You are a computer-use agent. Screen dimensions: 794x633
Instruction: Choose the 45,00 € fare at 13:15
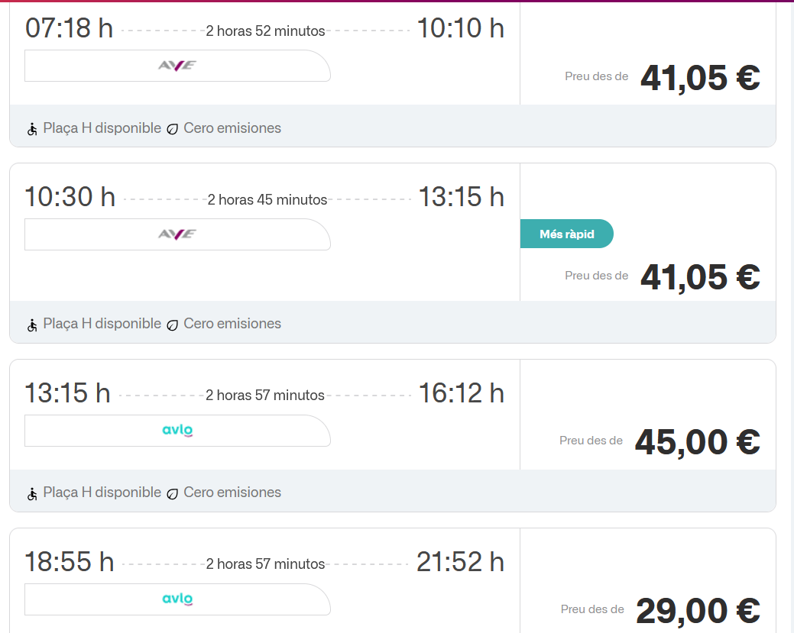pos(697,441)
